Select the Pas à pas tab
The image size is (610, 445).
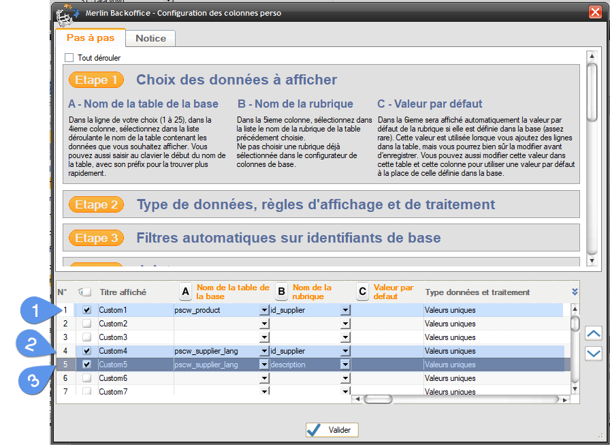[x=91, y=38]
